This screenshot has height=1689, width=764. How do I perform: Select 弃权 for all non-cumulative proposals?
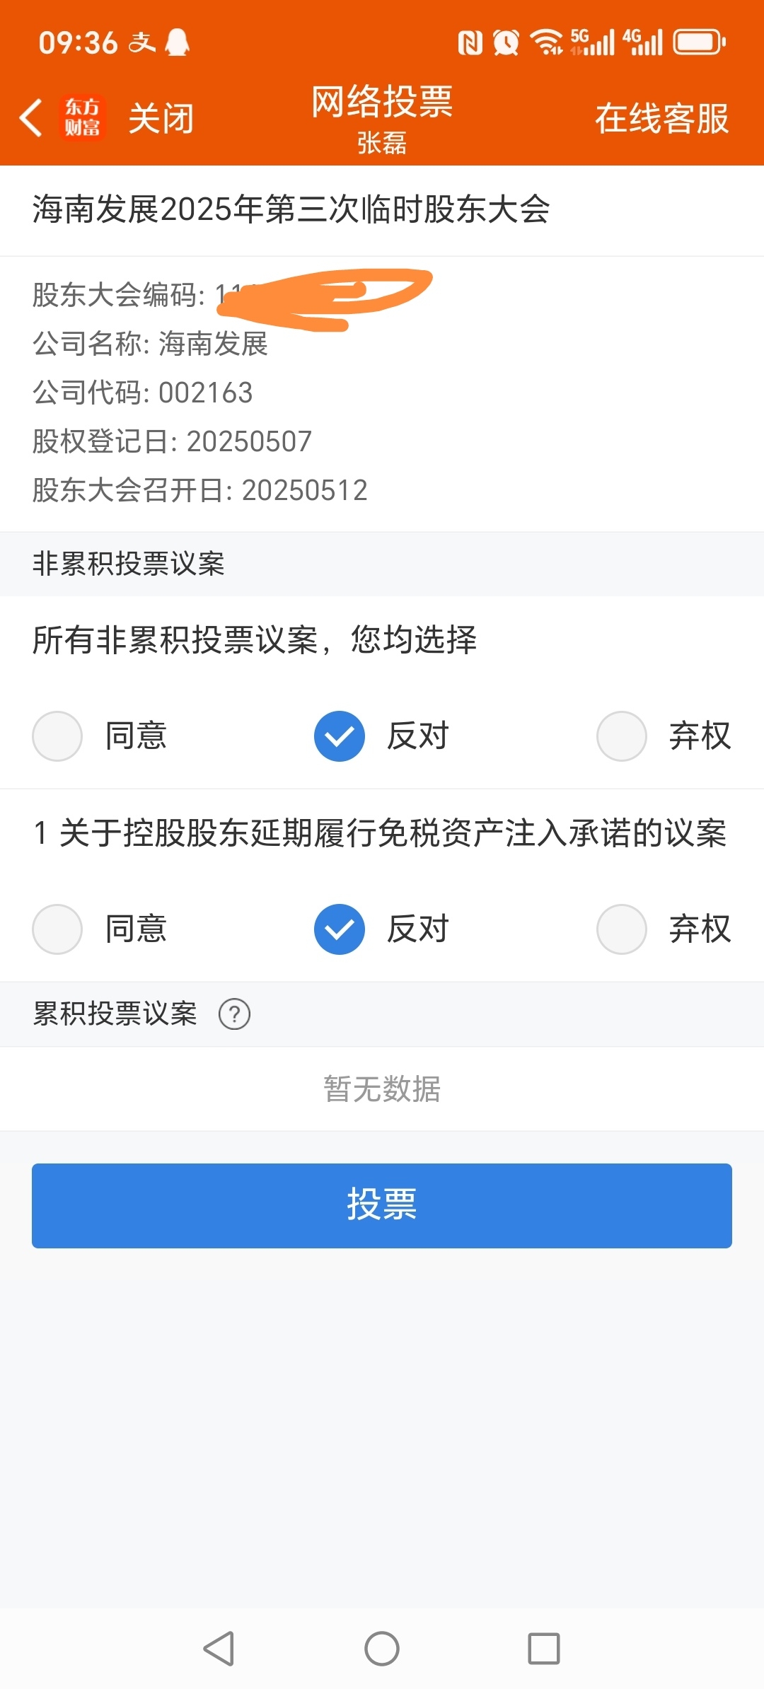tap(622, 736)
